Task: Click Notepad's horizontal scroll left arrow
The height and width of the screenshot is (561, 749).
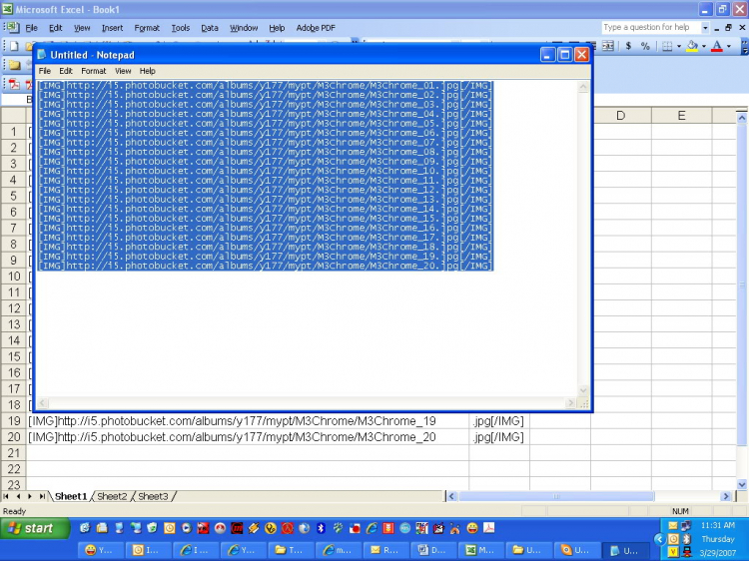Action: (42, 403)
